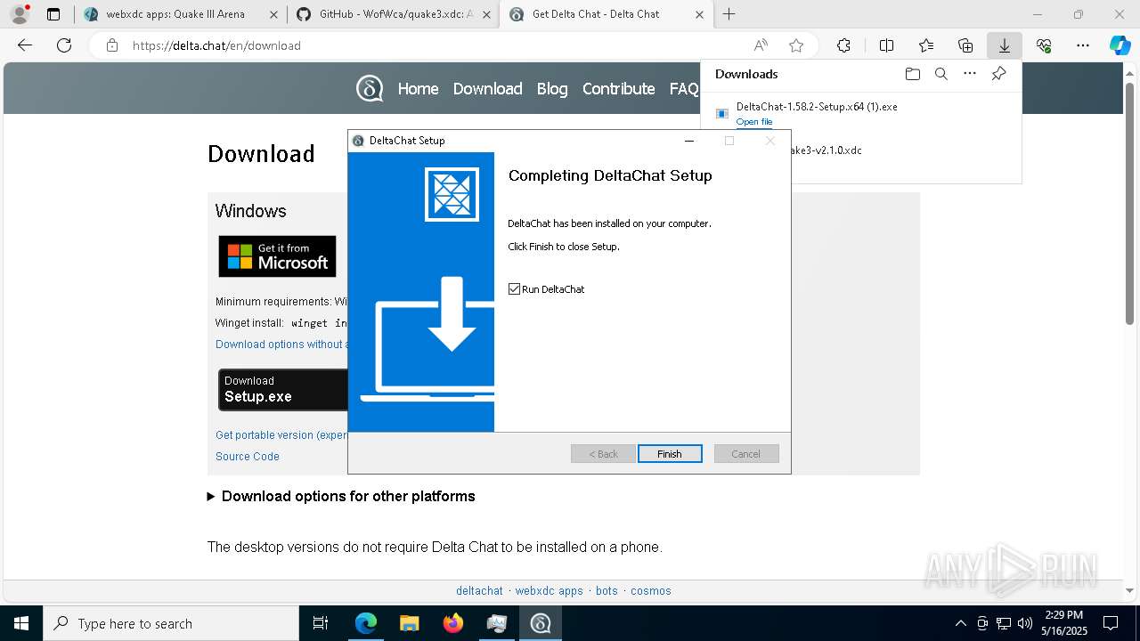Toggle Split screen icon in Edge toolbar
Image resolution: width=1140 pixels, height=641 pixels.
point(886,45)
